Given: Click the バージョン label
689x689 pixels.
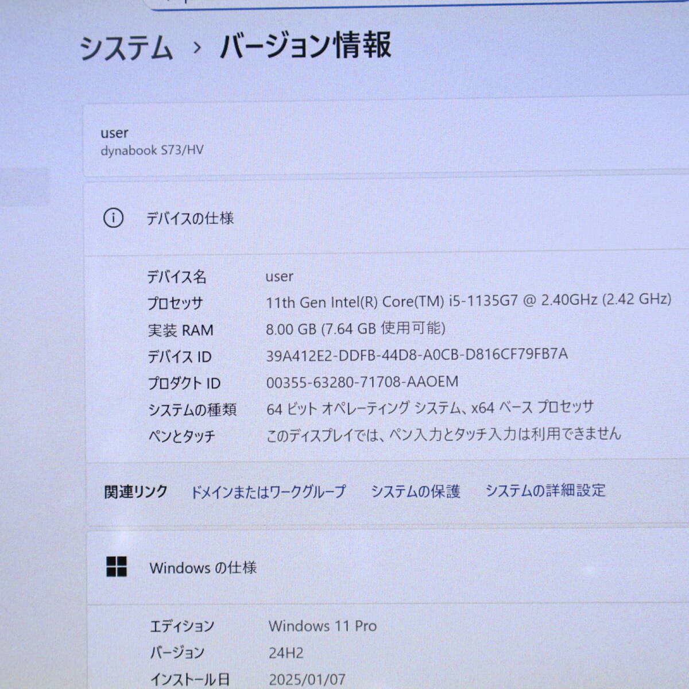Looking at the screenshot, I should click(177, 653).
